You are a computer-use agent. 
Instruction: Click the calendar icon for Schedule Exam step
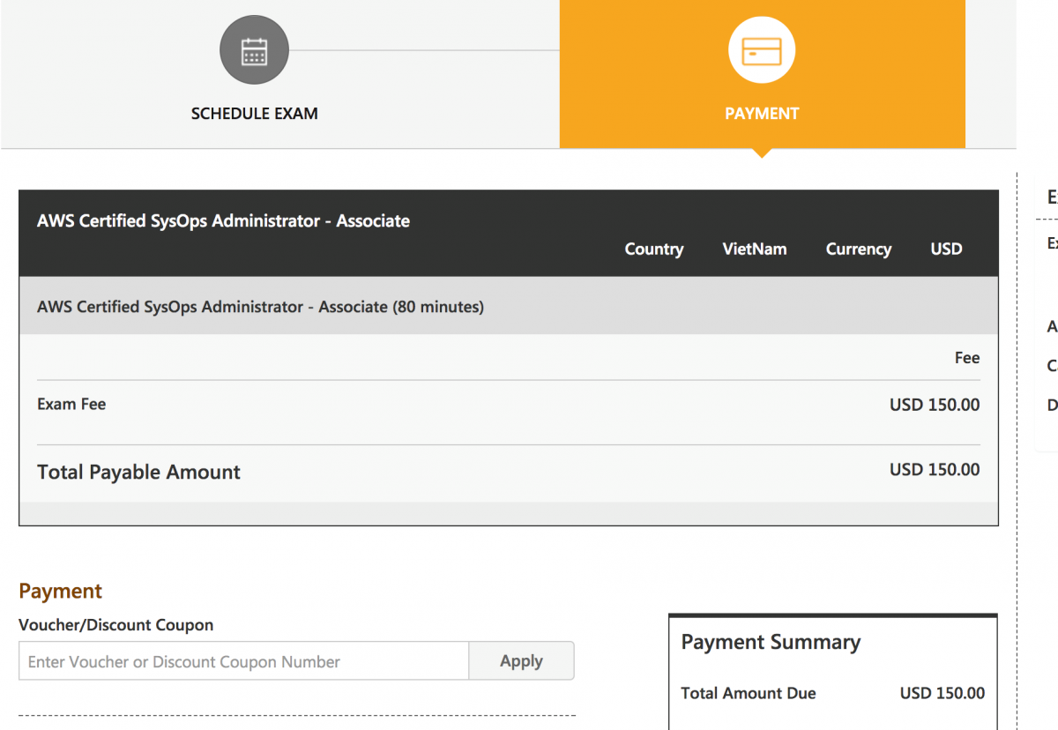click(x=254, y=51)
